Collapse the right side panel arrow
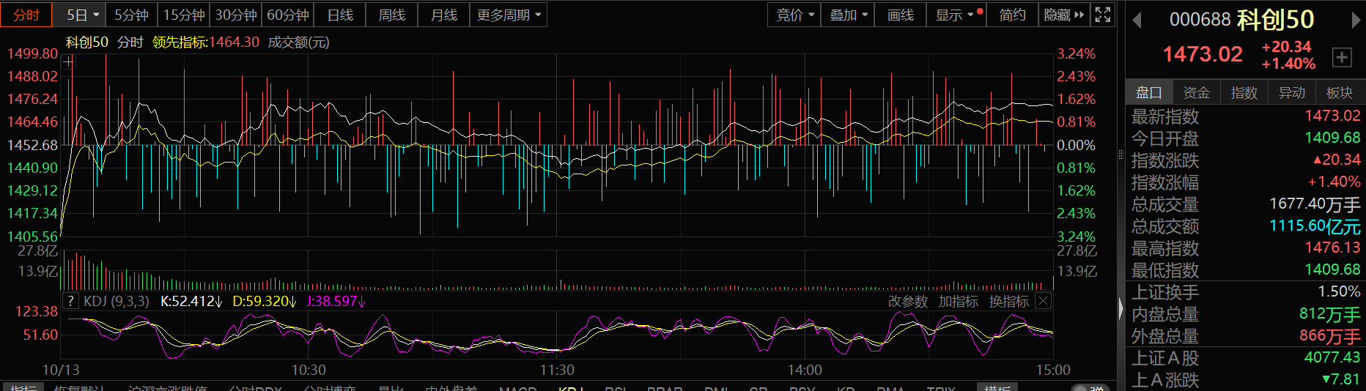Screen dimensions: 1366x391 [x=1121, y=308]
